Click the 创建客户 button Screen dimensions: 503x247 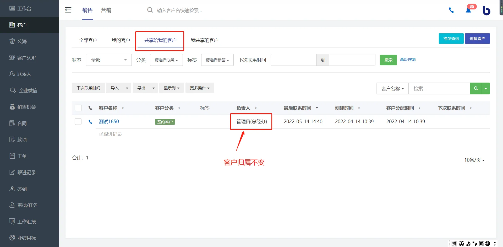point(477,39)
